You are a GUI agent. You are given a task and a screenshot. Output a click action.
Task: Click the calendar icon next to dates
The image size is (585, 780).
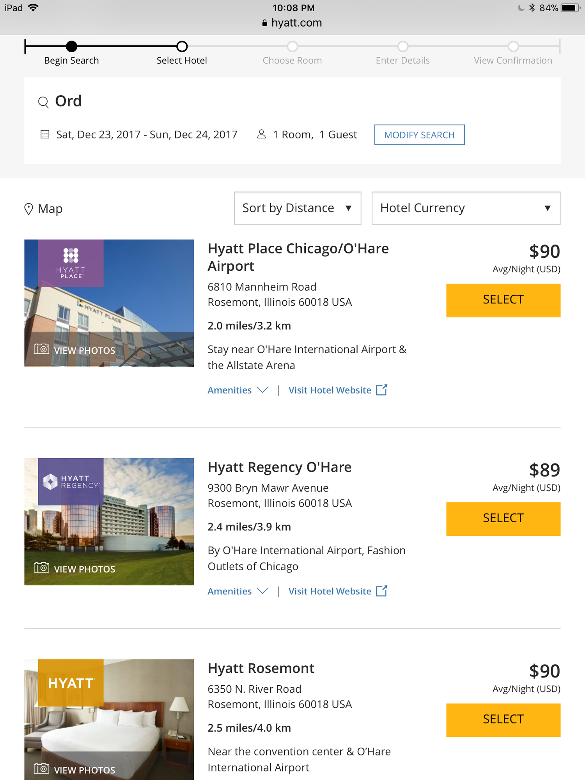click(45, 135)
